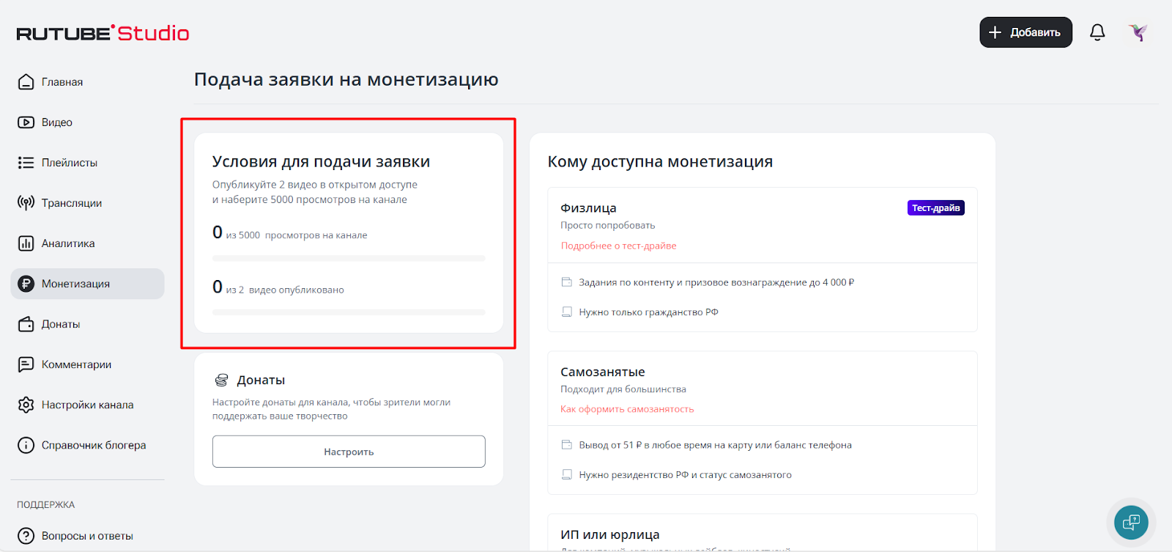Screen dimensions: 1172x552
Task: Click the ruble icon beside Монетизация
Action: coord(26,284)
